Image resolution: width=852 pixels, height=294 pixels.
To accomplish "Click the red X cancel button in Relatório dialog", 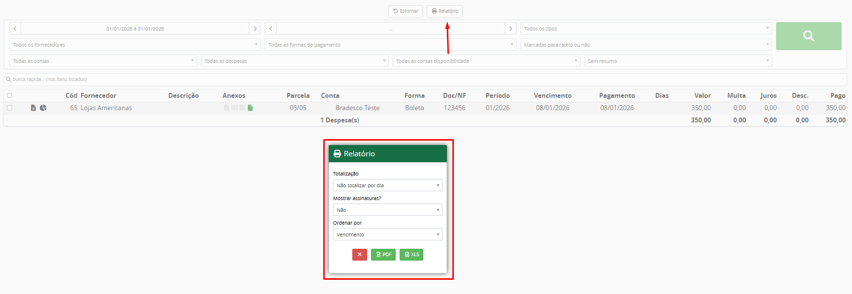I will point(359,255).
